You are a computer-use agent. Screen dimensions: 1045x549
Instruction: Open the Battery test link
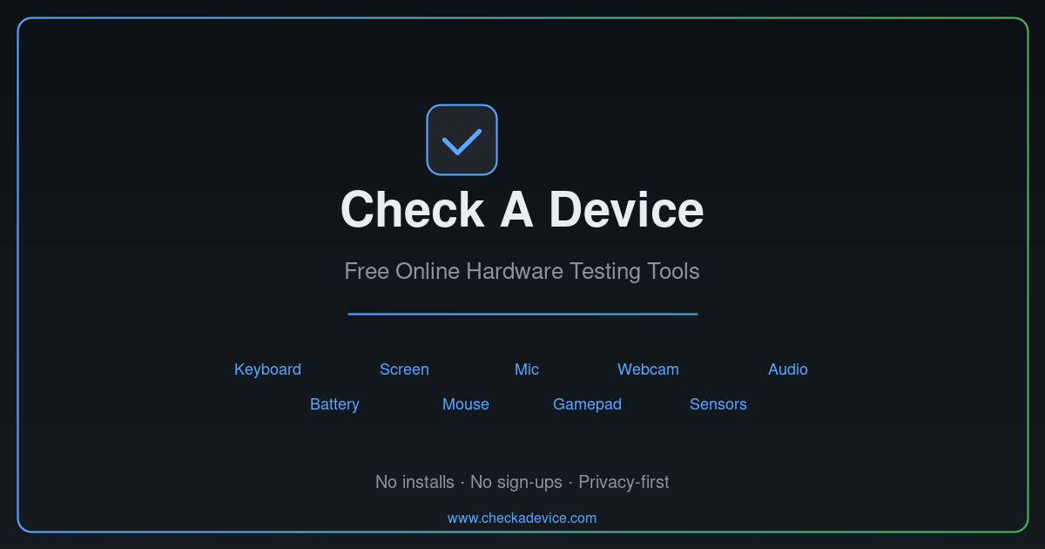click(x=334, y=404)
